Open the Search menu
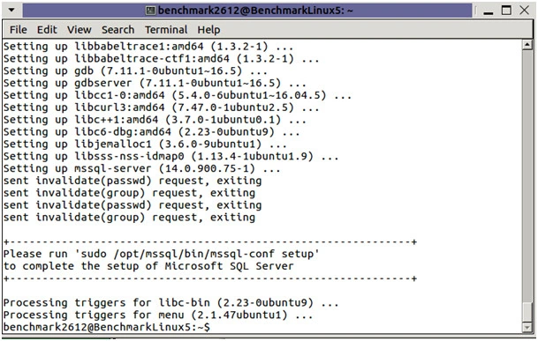Screen dimensions: 538x341 (117, 30)
